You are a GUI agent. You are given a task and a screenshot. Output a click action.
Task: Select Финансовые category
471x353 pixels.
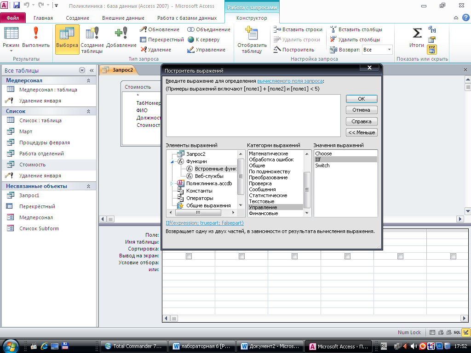point(264,213)
